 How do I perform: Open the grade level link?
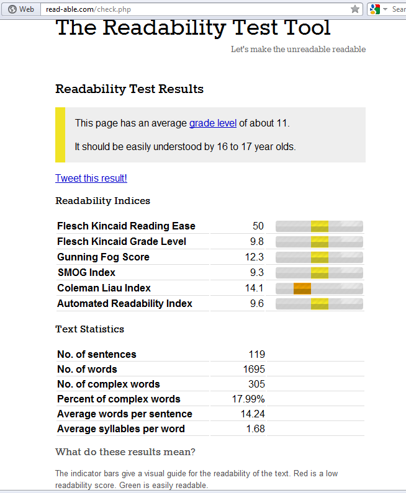coord(213,123)
